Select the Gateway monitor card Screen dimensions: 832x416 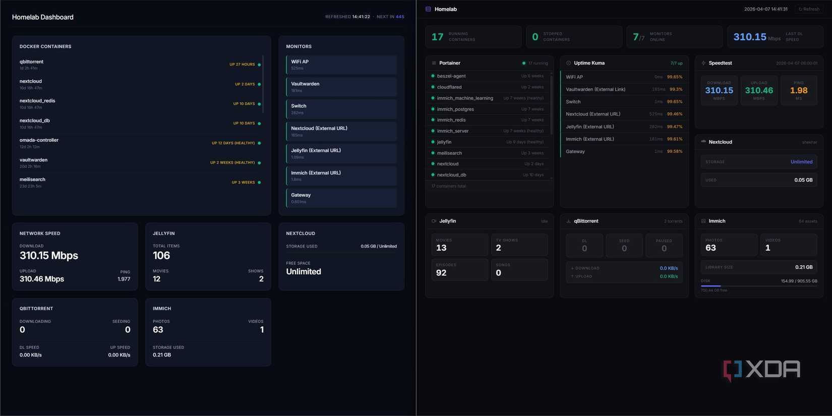341,198
